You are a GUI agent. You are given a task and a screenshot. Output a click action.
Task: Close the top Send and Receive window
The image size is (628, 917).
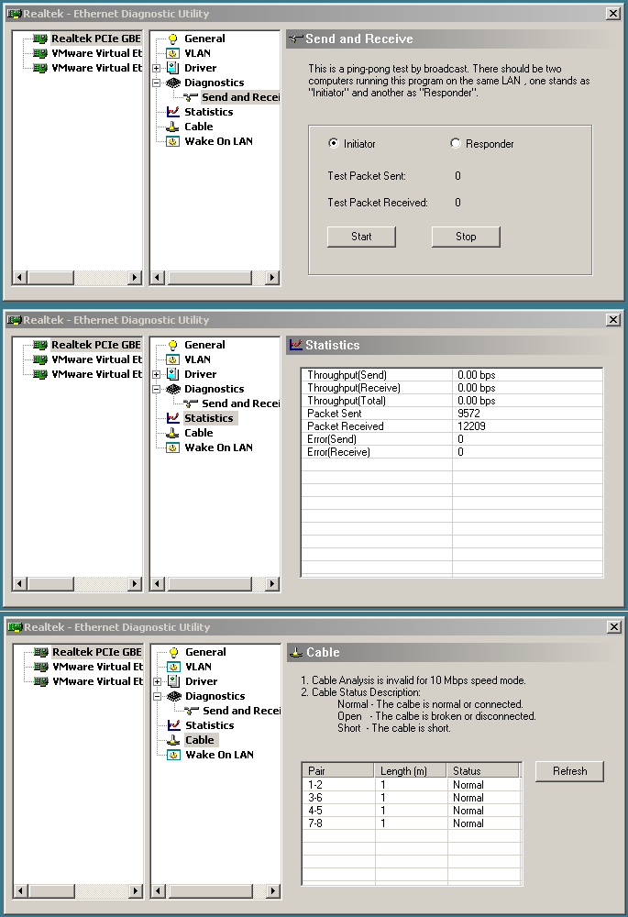[x=612, y=14]
